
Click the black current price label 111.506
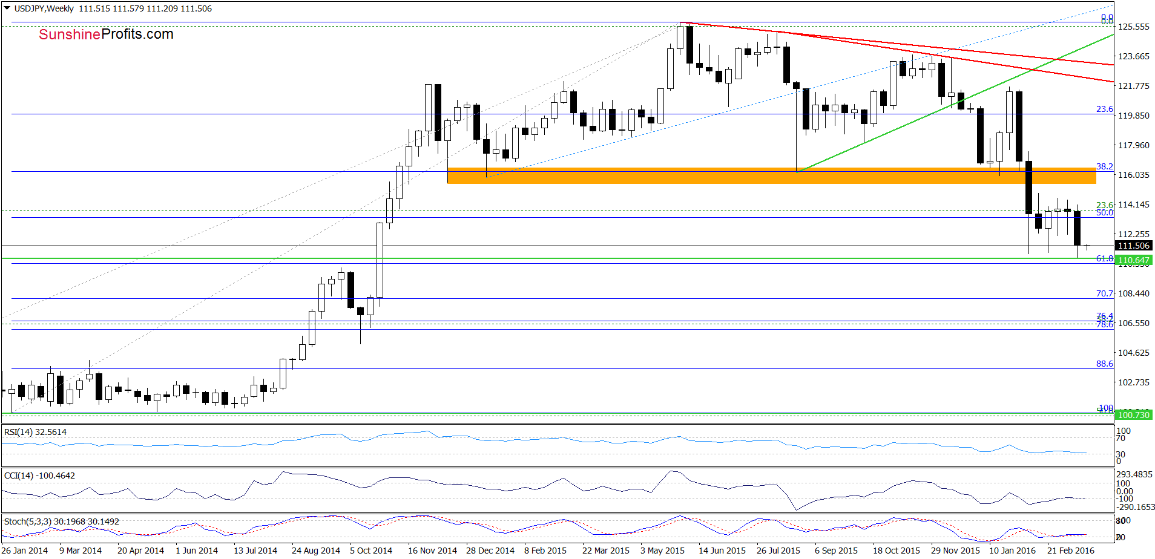(1133, 246)
